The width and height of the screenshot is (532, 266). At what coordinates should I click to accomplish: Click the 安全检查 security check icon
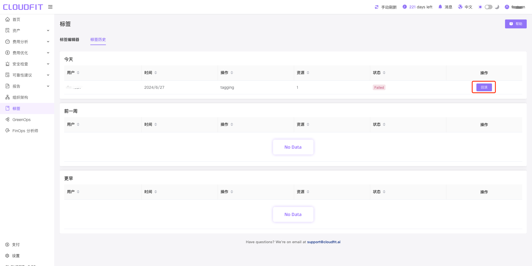(8, 64)
